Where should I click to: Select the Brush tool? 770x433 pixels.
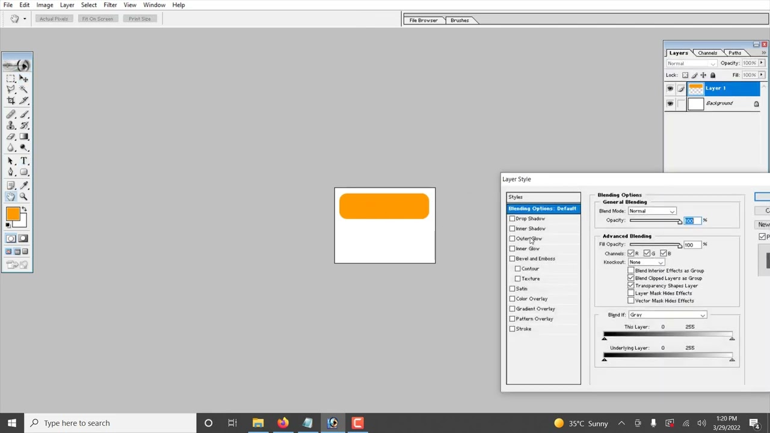[x=23, y=114]
